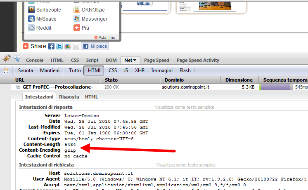Open the HTML panel tab in Firebug
The image size is (308, 190).
[x=57, y=60]
